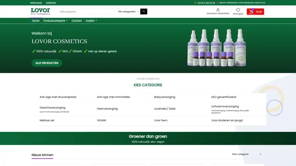The width and height of the screenshot is (296, 166).
Task: Click the product bottles banner image
Action: 217,48
